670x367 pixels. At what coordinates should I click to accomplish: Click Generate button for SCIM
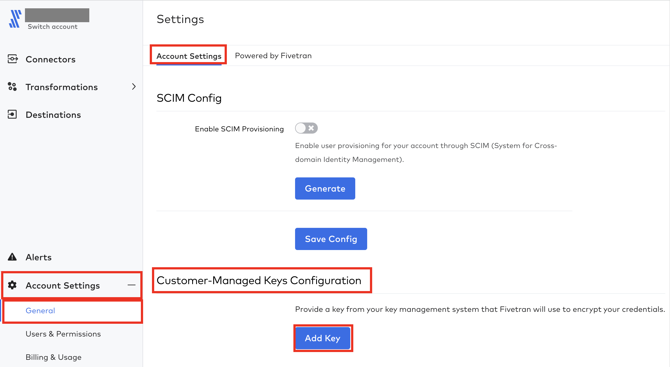[325, 188]
